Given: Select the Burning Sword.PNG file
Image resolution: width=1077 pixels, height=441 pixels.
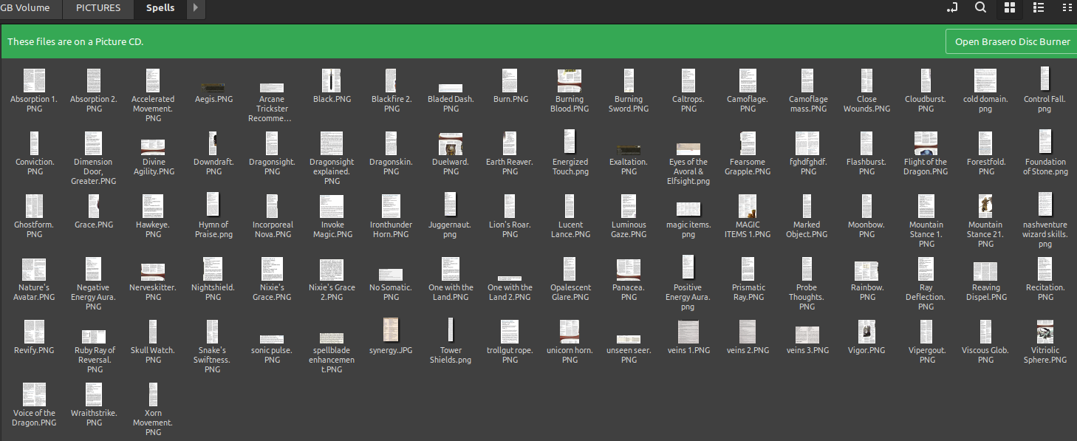Looking at the screenshot, I should click(x=629, y=91).
